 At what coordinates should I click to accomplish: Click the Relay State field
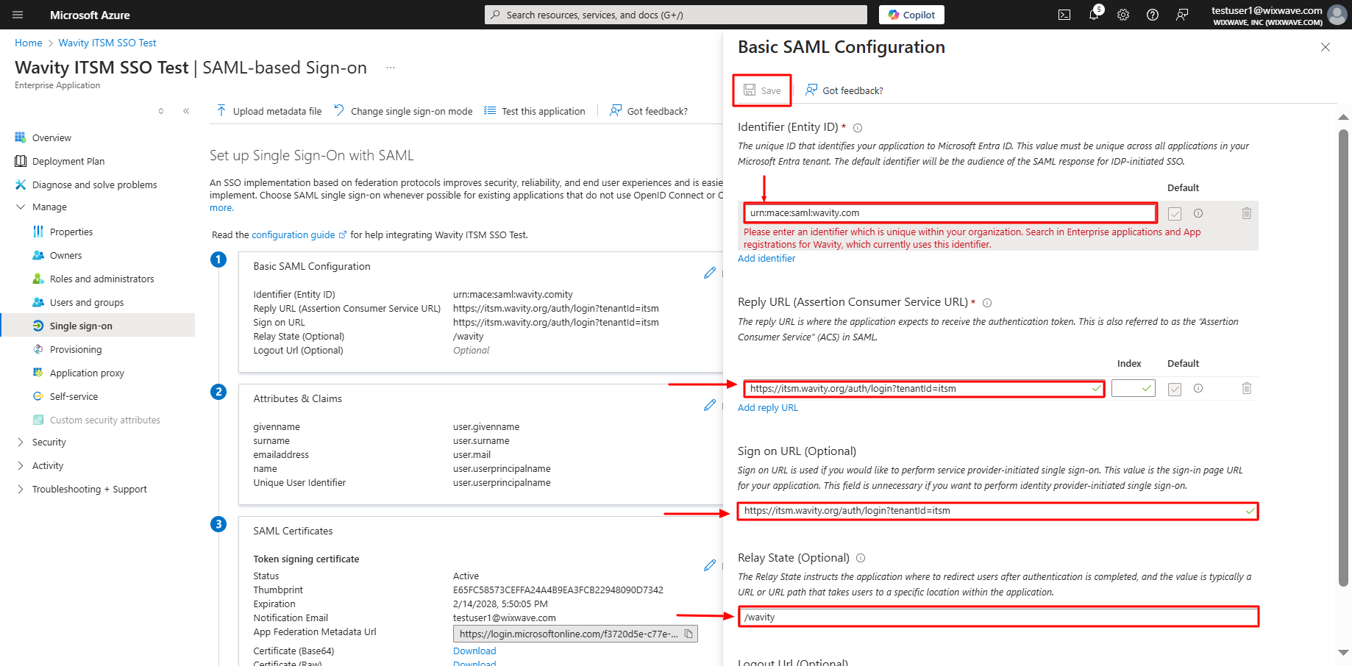(x=998, y=617)
